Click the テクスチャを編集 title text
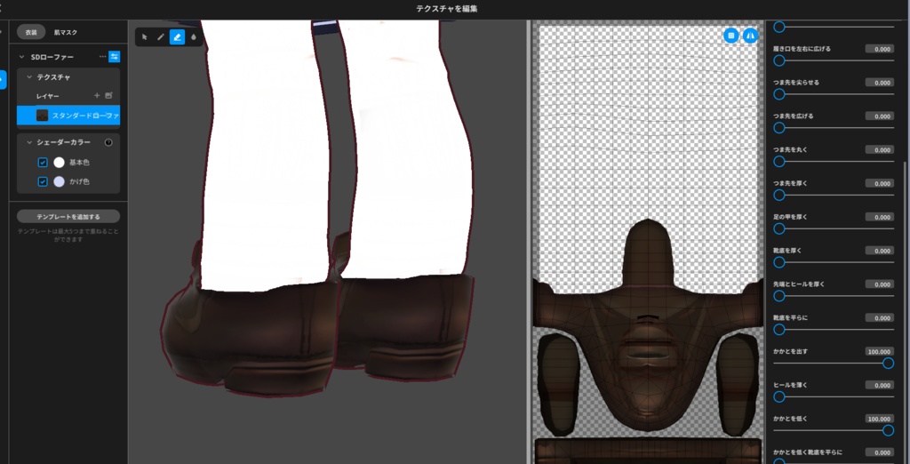The height and width of the screenshot is (464, 910). (447, 9)
